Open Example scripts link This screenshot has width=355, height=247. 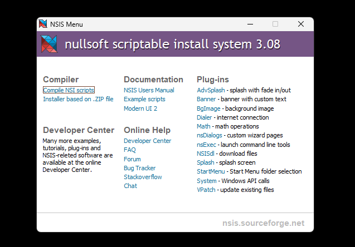click(x=144, y=99)
